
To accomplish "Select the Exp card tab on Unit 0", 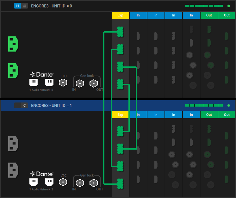I will (121, 15).
